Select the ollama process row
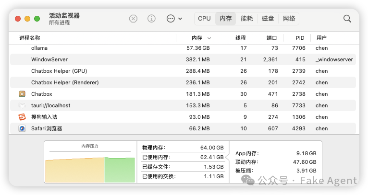The width and height of the screenshot is (368, 195). coord(183,48)
